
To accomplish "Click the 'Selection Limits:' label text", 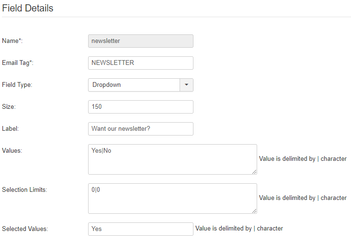I will 24,189.
